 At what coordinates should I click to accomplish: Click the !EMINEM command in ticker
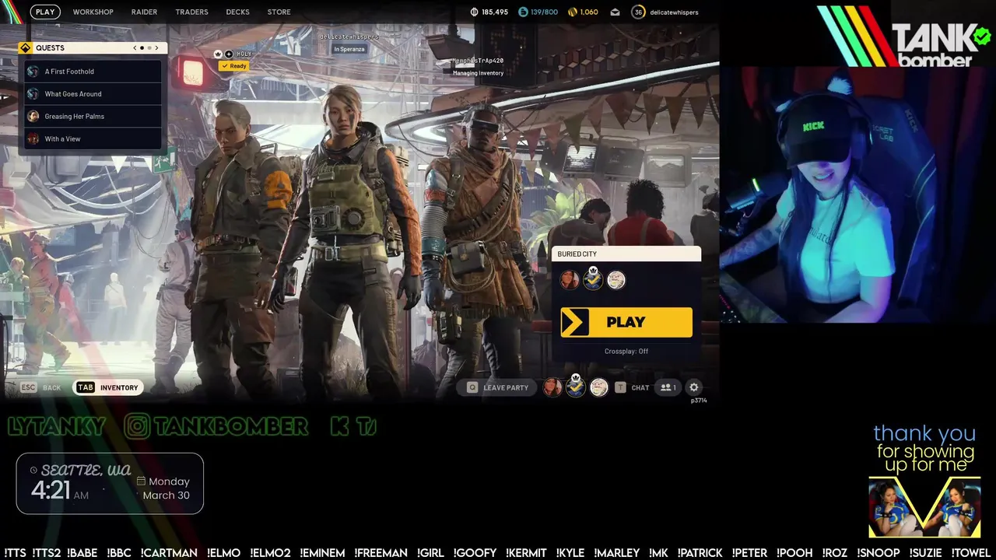(322, 553)
